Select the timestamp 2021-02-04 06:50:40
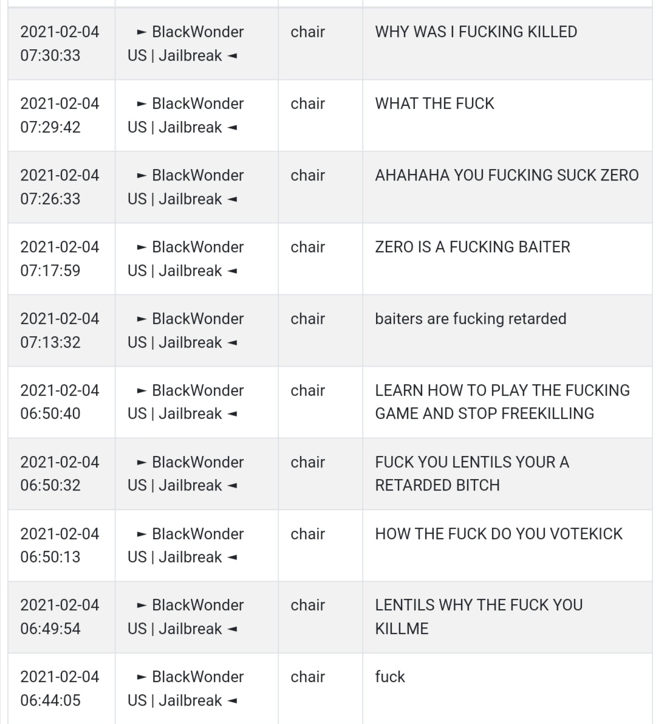This screenshot has width=656, height=724. (x=60, y=402)
